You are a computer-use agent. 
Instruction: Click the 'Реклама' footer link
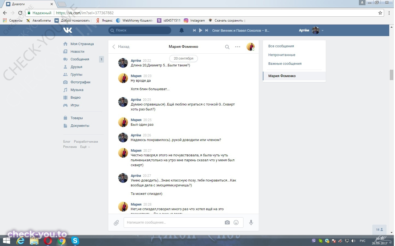(x=70, y=147)
